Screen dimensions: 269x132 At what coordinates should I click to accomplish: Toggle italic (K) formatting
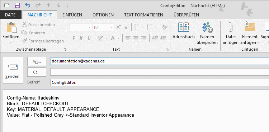point(81,38)
